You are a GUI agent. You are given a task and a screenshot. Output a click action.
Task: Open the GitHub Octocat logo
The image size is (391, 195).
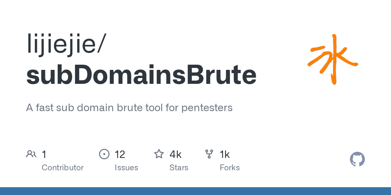pos(357,160)
